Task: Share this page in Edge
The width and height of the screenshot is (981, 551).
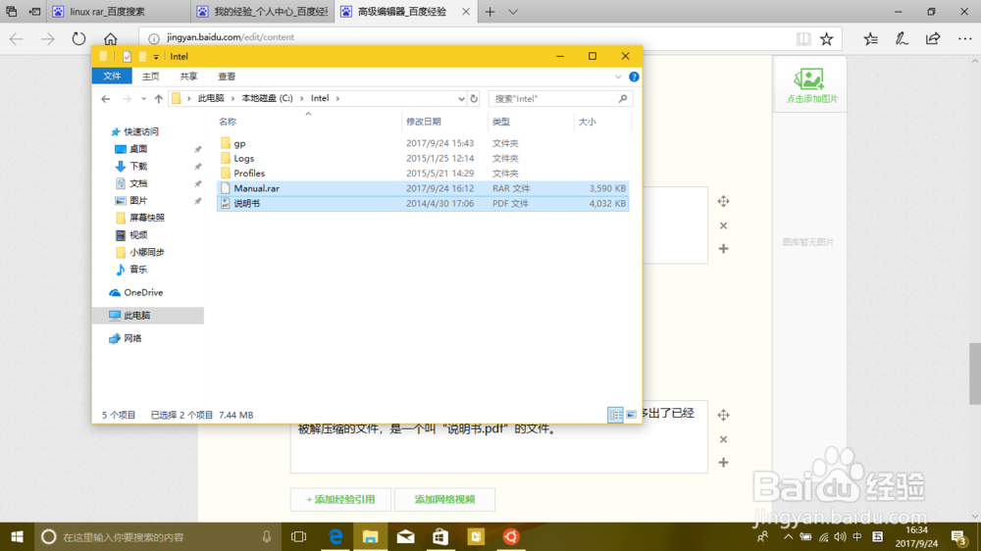Action: [933, 39]
